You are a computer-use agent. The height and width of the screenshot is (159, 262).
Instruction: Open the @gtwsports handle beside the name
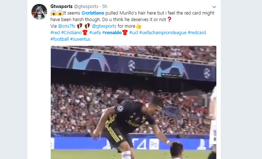86,6
